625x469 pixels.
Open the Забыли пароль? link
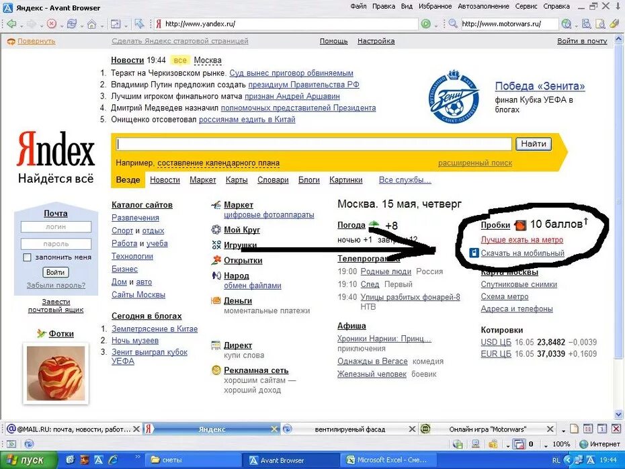(x=56, y=286)
